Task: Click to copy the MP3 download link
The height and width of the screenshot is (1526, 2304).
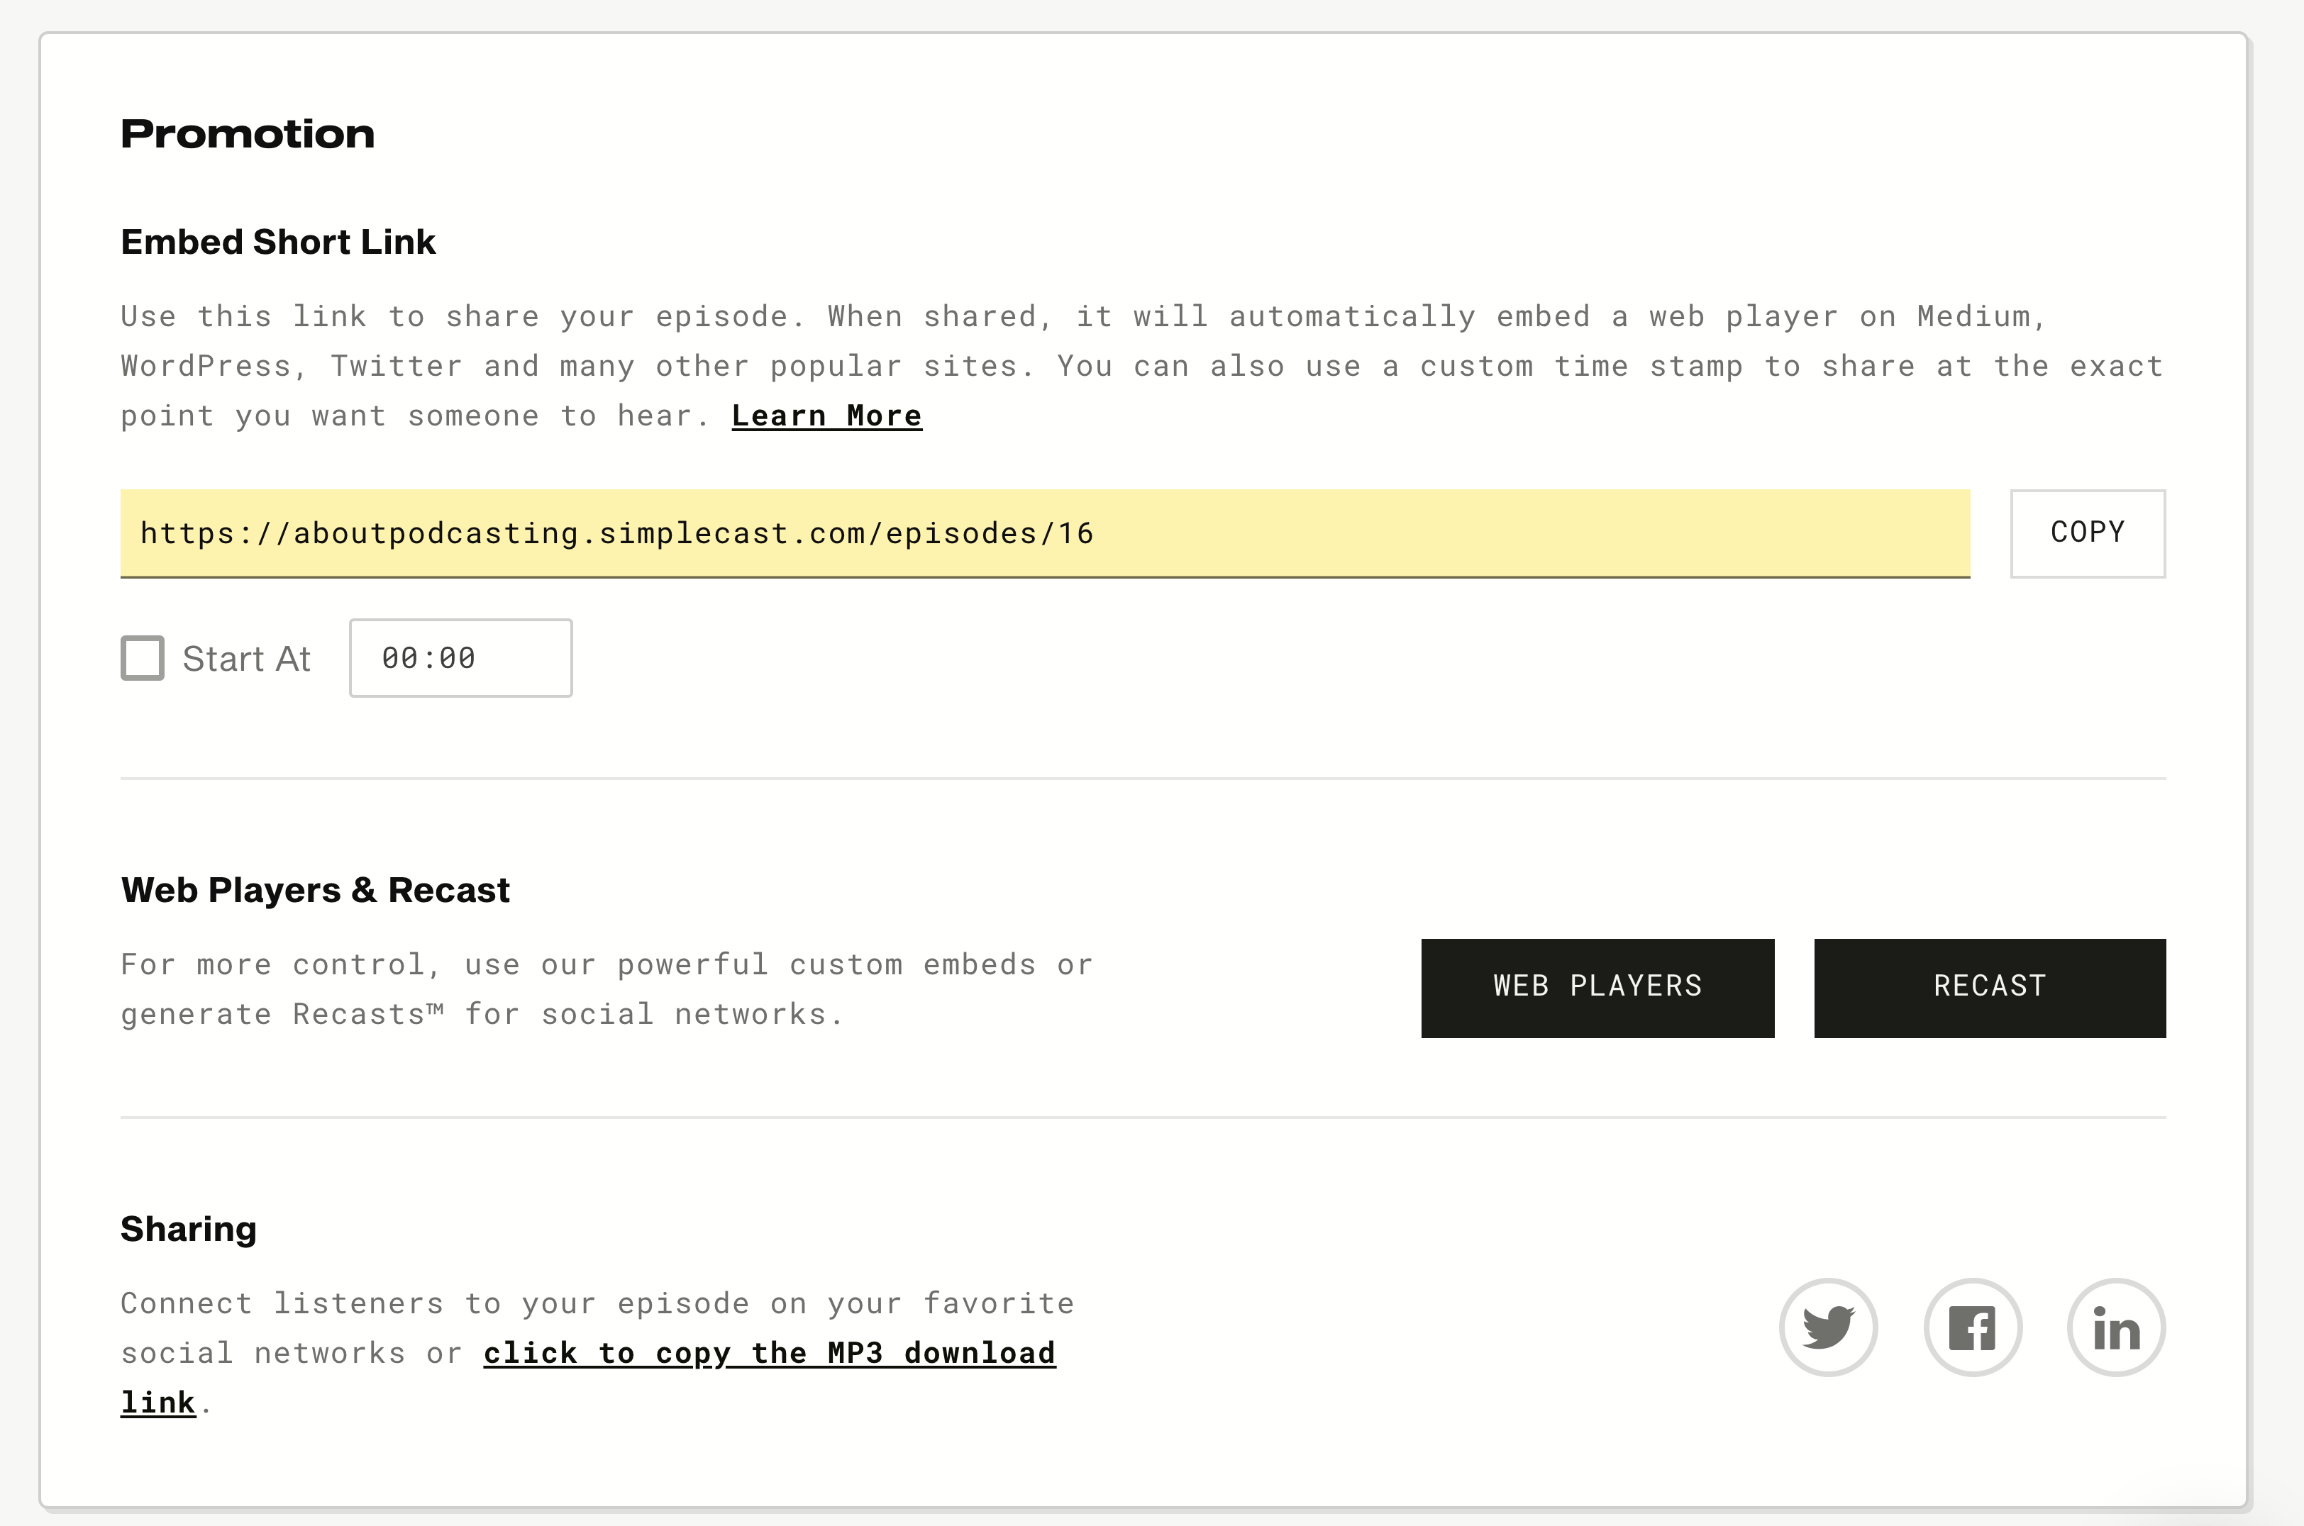Action: (769, 1353)
